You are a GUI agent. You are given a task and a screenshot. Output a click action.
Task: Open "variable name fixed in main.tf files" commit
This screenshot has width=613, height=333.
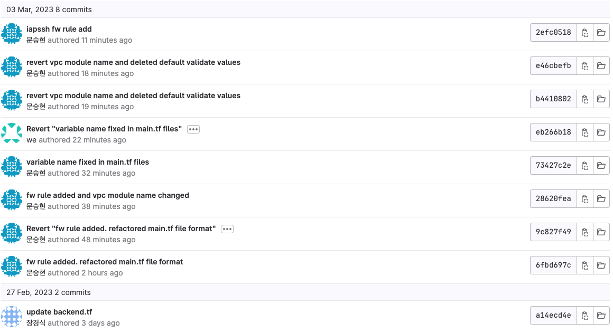[x=88, y=162]
